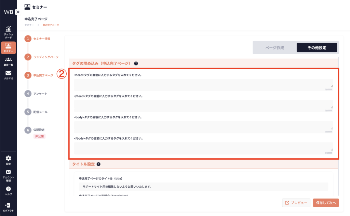Click help icon next to タグの埋め込み heading
Image resolution: width=350 pixels, height=216 pixels.
(x=136, y=63)
